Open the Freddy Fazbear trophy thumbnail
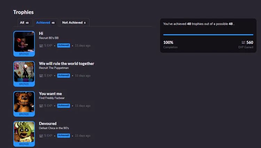Viewport: 261px width, 148px height. click(x=24, y=102)
